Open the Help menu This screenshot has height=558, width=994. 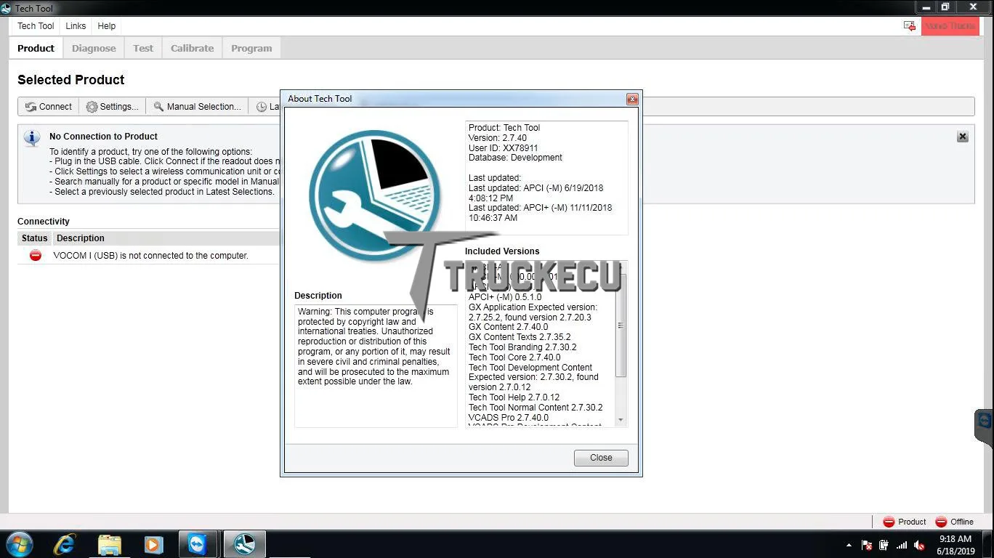107,26
